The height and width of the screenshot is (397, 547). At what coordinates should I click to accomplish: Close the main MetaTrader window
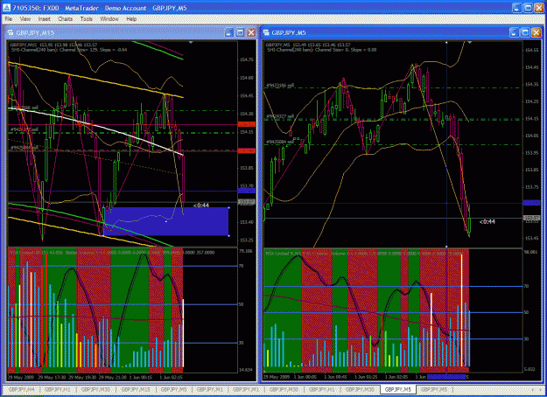(x=539, y=8)
